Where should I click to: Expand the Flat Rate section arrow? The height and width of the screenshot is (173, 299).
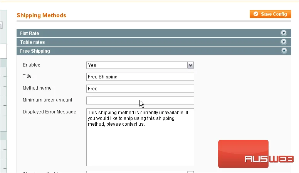(x=284, y=33)
